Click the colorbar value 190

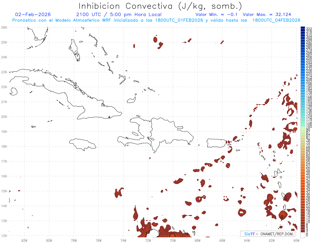(x=309, y=87)
